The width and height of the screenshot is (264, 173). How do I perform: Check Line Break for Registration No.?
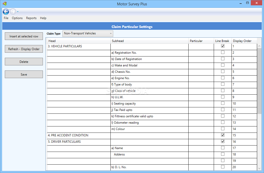point(223,52)
